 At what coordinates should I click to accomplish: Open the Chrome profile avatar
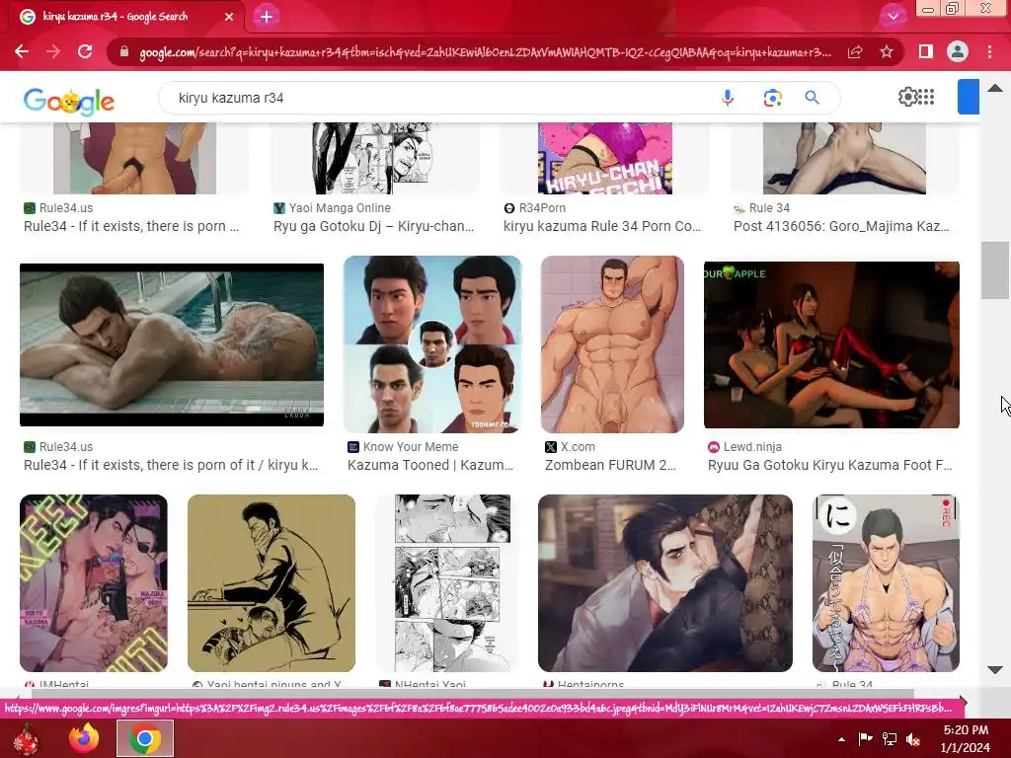click(x=958, y=51)
